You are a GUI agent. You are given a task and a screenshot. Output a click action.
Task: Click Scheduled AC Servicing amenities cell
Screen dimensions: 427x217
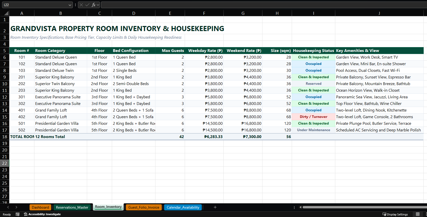click(379, 130)
